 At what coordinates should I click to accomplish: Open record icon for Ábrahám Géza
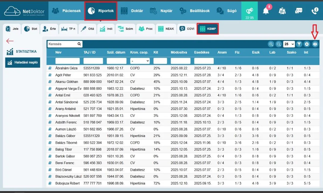coord(50,68)
